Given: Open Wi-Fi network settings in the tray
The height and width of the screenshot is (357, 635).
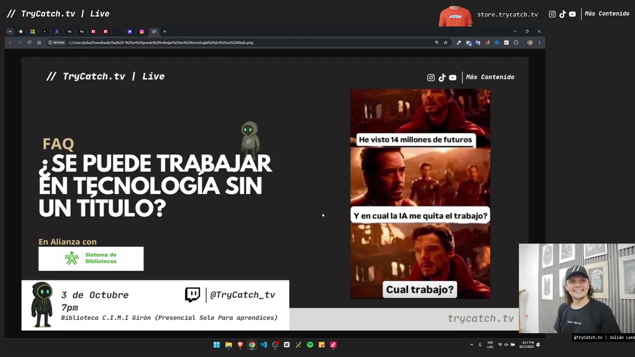Looking at the screenshot, I should tap(500, 345).
